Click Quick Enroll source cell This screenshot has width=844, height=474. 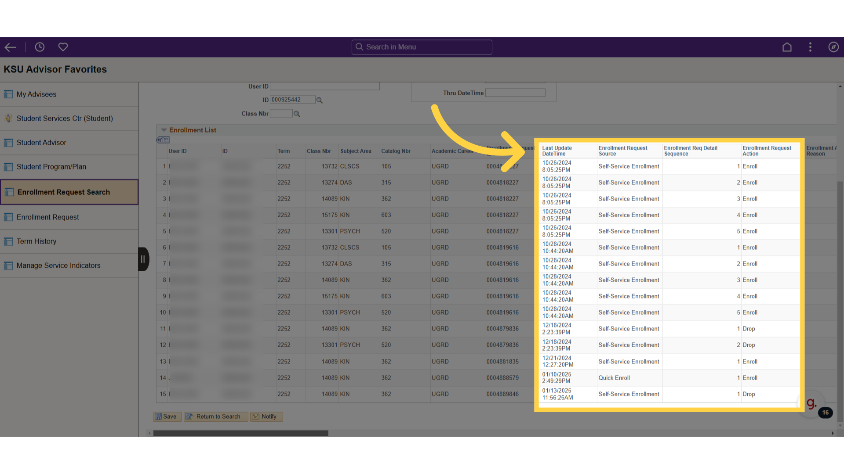(614, 378)
